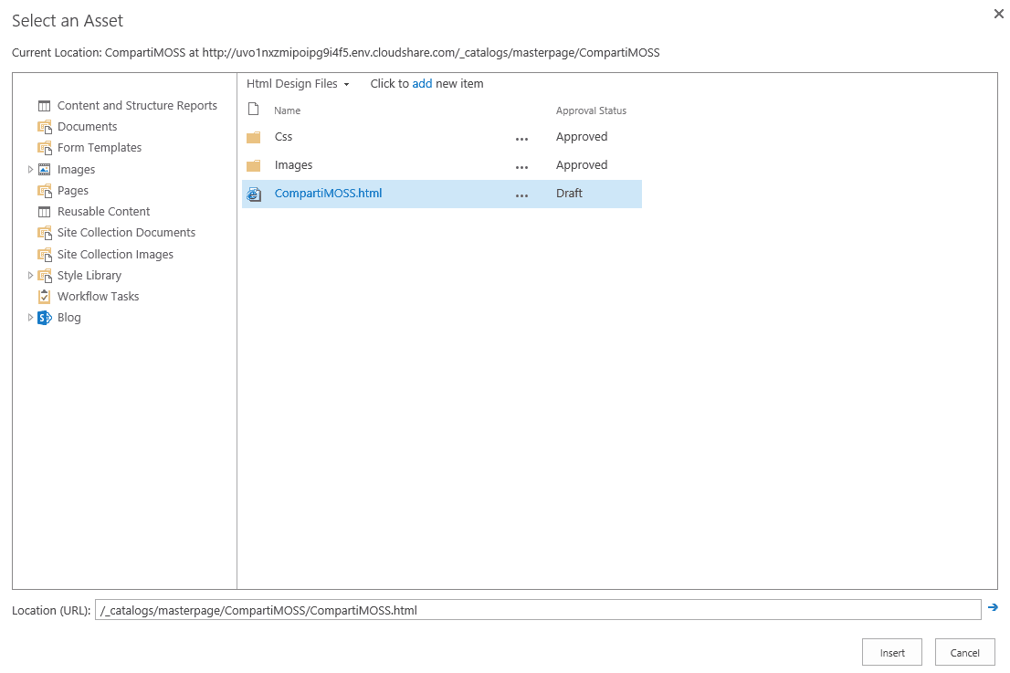The width and height of the screenshot is (1010, 673).
Task: Select Content and Structure Reports in tree
Action: tap(137, 106)
